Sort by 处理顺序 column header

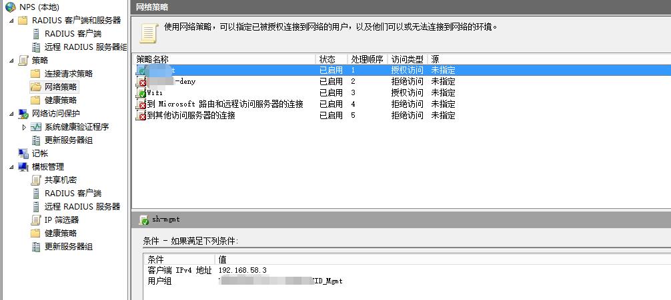point(366,59)
